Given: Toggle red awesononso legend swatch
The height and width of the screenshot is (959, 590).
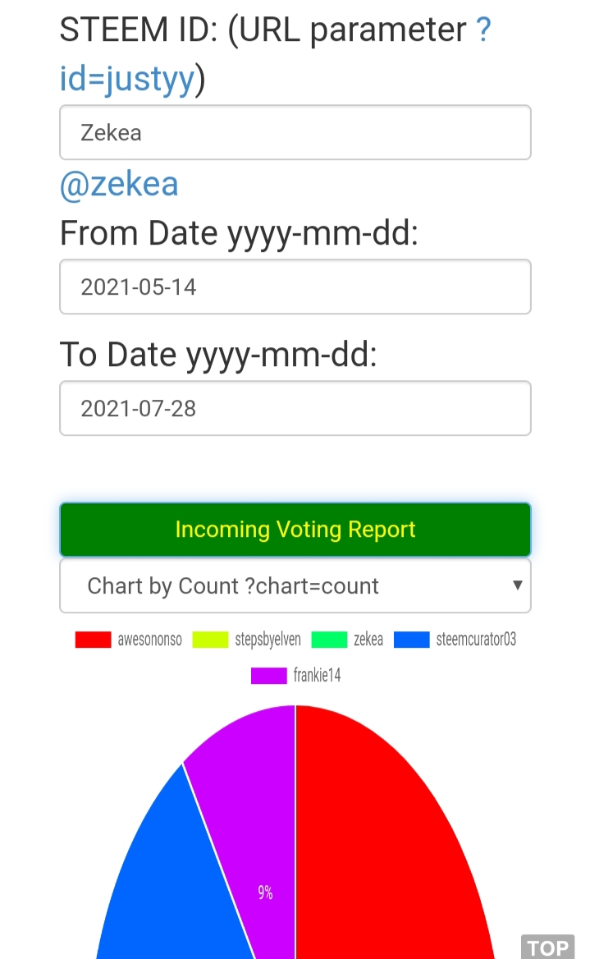Looking at the screenshot, I should click(x=93, y=640).
